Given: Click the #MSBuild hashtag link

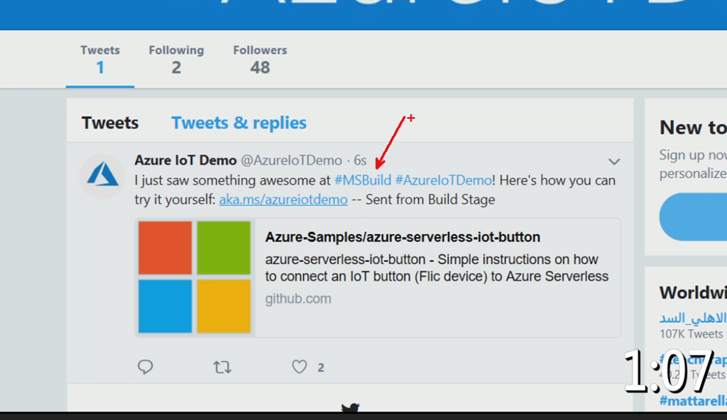Looking at the screenshot, I should pyautogui.click(x=363, y=180).
